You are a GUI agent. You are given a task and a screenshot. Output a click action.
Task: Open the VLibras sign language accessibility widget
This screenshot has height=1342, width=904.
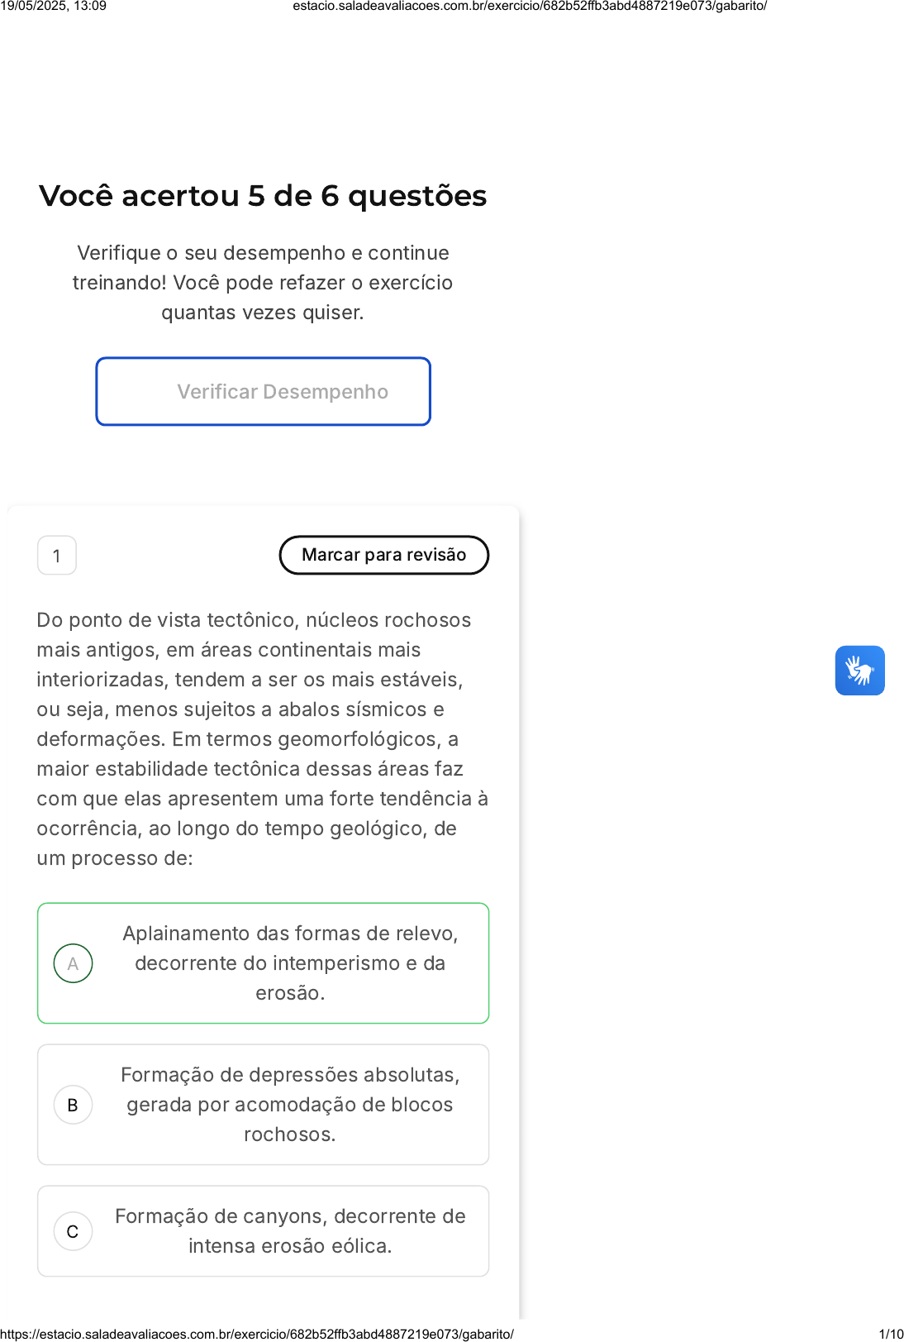click(x=859, y=671)
